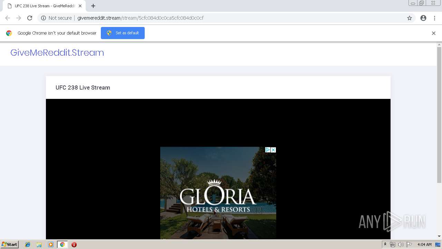Viewport: 442px width, 249px height.
Task: Open the Not secure site info icon
Action: [x=44, y=18]
